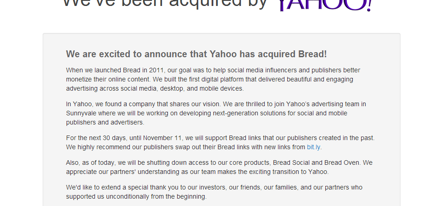Click the year "2011" in the first paragraph
The image size is (423, 206).
tap(157, 70)
